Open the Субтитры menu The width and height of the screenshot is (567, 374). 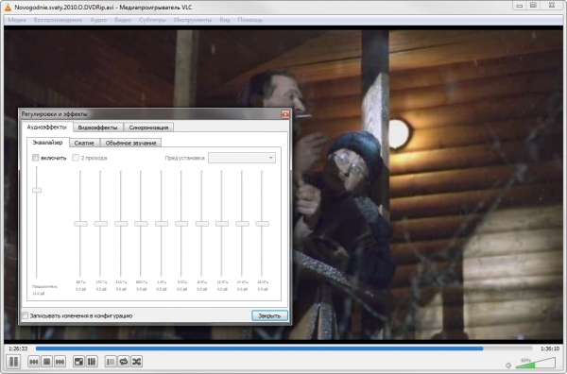(x=152, y=20)
